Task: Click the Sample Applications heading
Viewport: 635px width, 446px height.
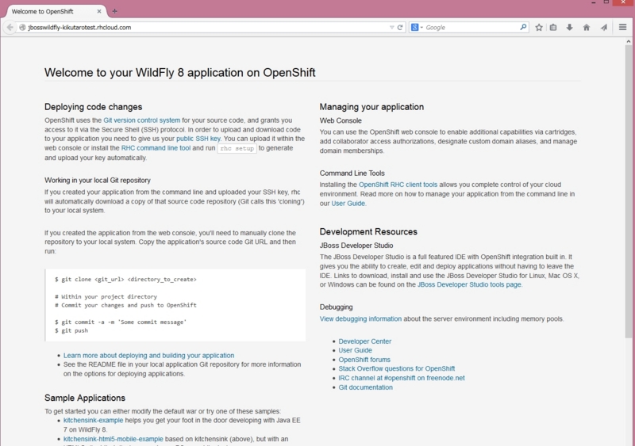Action: (x=85, y=398)
